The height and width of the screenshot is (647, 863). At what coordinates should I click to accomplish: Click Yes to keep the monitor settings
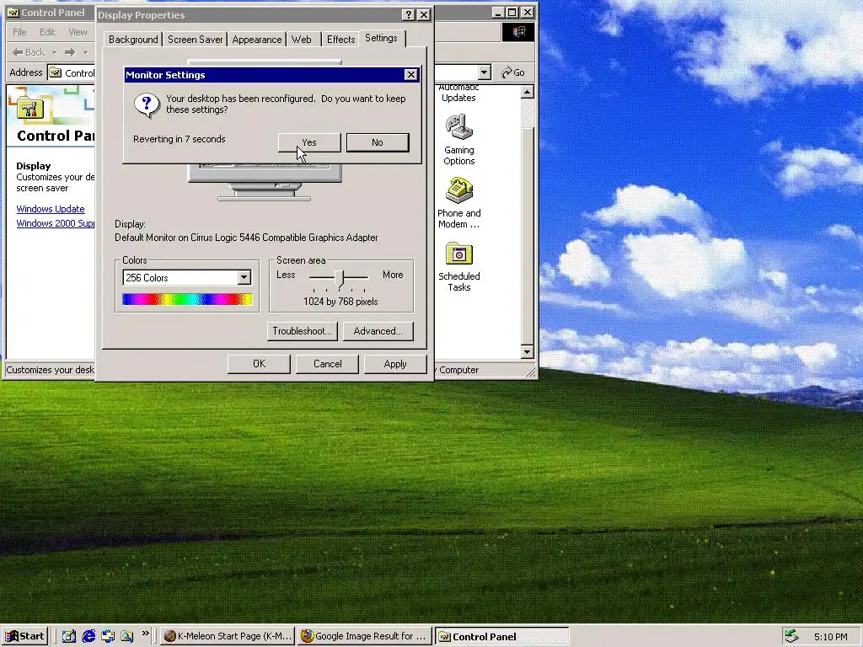click(309, 142)
